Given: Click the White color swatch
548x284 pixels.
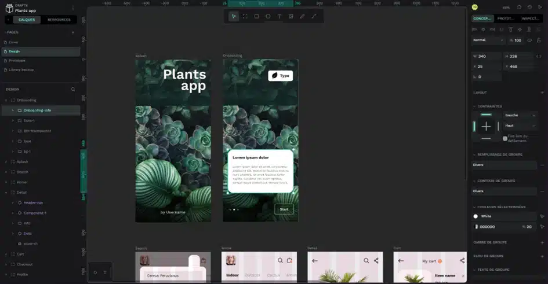Looking at the screenshot, I should click(476, 216).
